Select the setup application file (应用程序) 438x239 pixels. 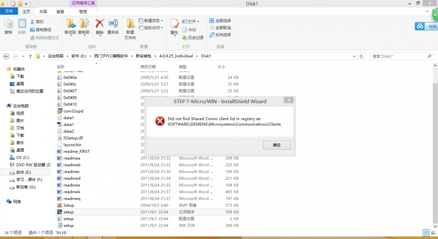pyautogui.click(x=147, y=212)
